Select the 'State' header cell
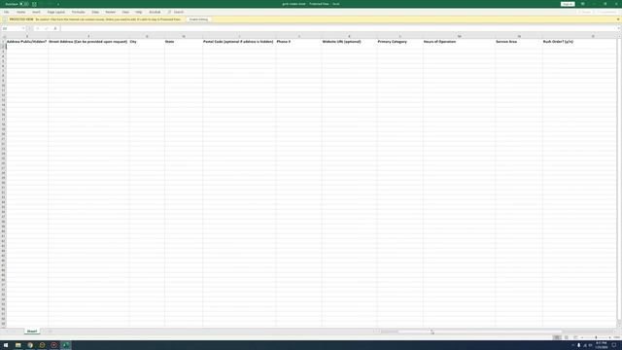 click(184, 42)
